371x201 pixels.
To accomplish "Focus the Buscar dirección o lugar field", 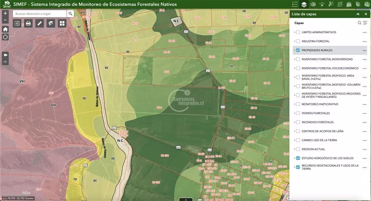I will pyautogui.click(x=40, y=14).
